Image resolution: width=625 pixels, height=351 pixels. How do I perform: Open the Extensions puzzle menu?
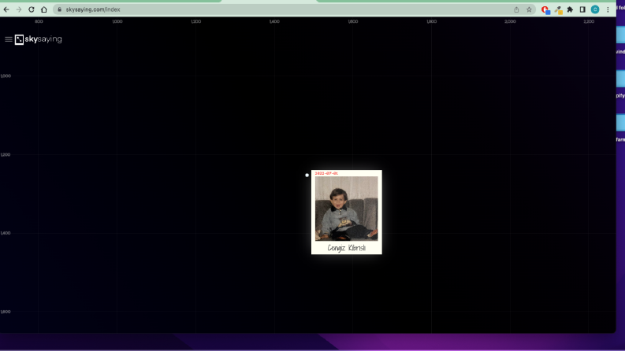(570, 9)
